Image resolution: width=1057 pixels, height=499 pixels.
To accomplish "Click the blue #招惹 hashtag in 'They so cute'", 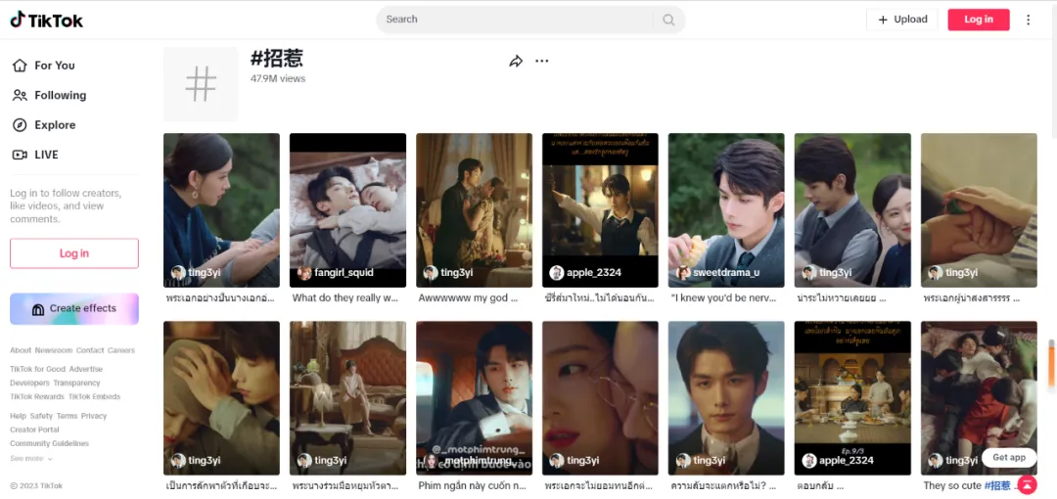I will pos(997,485).
